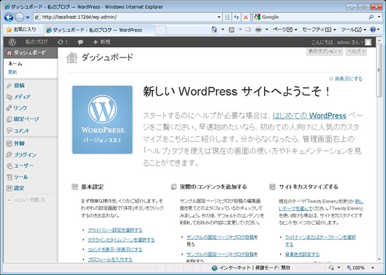Open 背景色を設定する link
Viewport: 386px width, 275px height.
(x=302, y=254)
